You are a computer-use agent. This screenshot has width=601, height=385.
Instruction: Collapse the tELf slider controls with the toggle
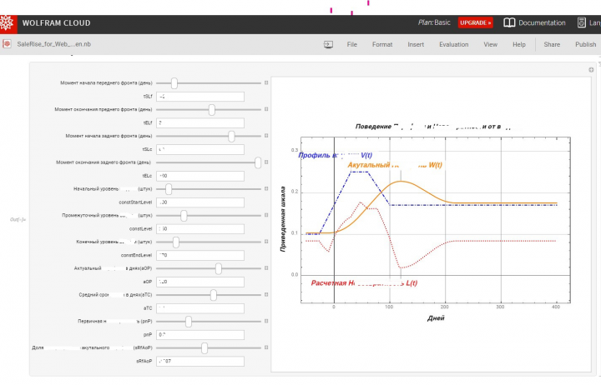(266, 109)
